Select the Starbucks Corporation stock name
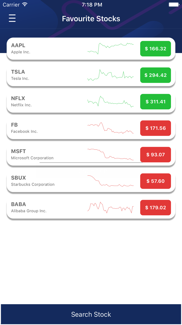Image resolution: width=182 pixels, height=325 pixels. pyautogui.click(x=33, y=184)
